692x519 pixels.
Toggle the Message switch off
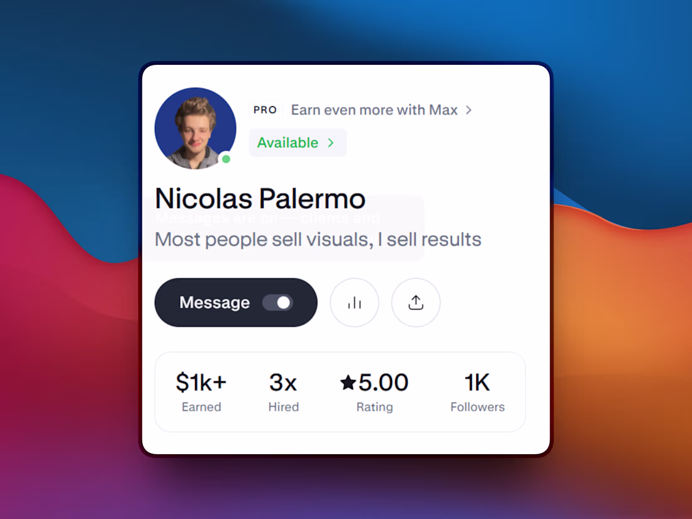pos(277,303)
